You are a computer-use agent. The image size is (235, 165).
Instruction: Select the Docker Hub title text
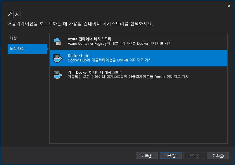coord(78,56)
